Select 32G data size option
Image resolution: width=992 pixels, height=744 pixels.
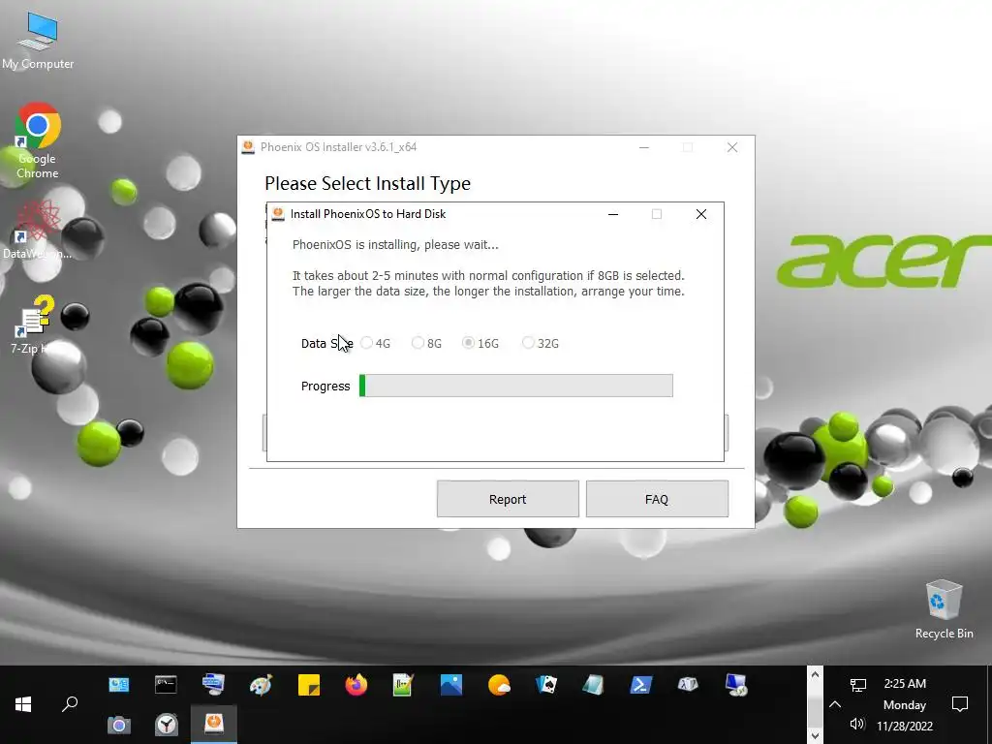pos(541,343)
